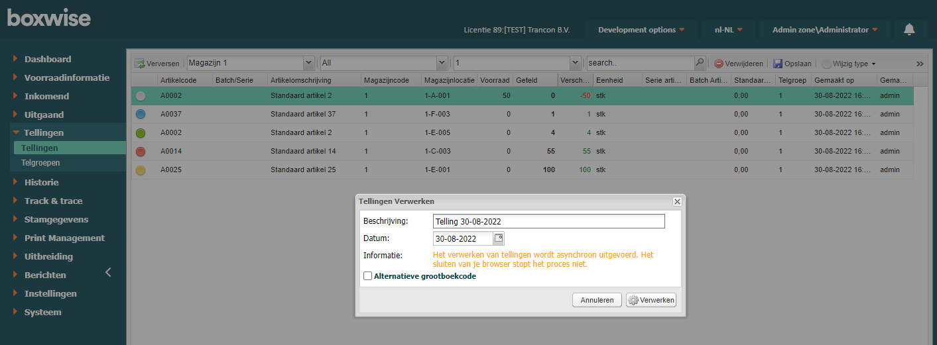The width and height of the screenshot is (937, 345).
Task: Click Annuleren in the dialog
Action: tap(597, 300)
